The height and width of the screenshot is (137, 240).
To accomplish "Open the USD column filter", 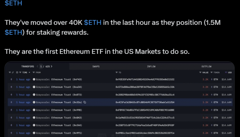I will tap(226, 73).
